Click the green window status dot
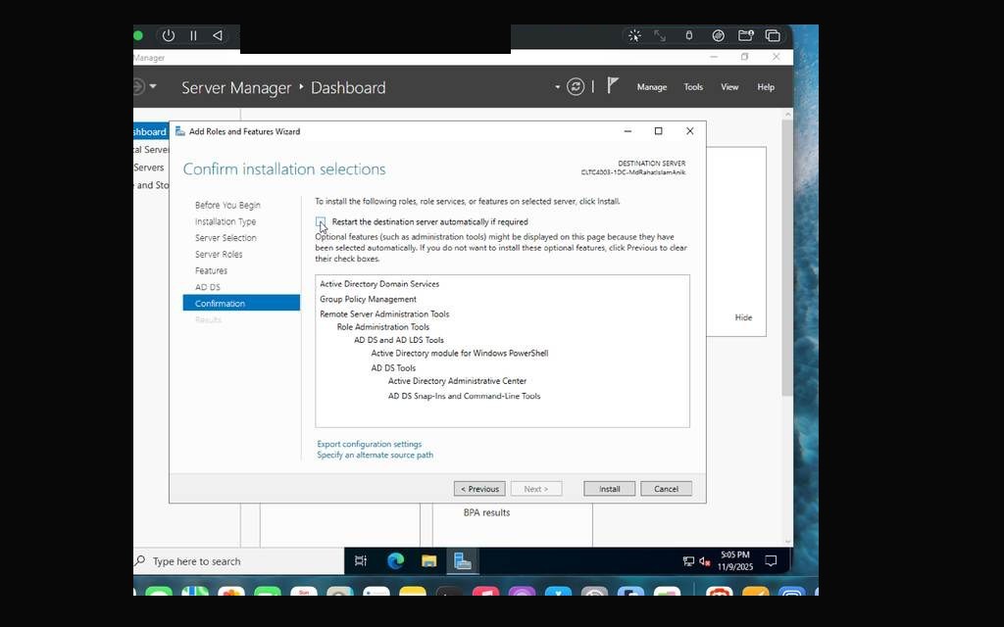This screenshot has width=1004, height=627. 137,36
